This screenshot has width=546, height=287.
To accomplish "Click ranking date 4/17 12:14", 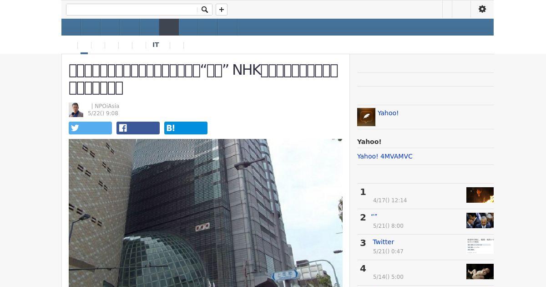I will (x=390, y=200).
